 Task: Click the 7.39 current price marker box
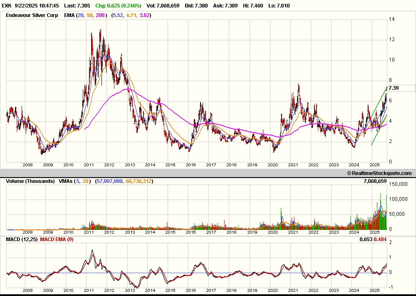(x=402, y=88)
